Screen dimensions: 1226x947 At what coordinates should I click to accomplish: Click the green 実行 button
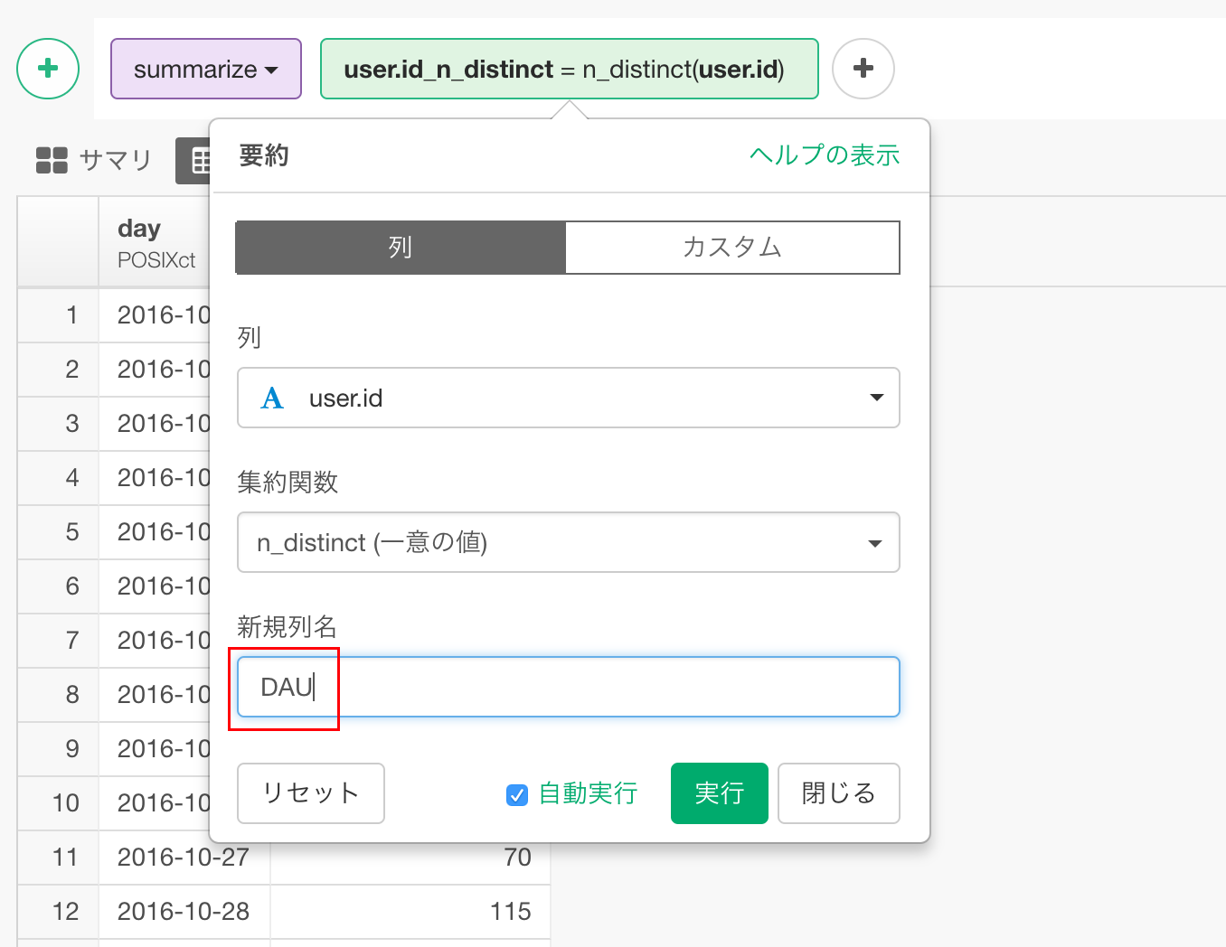720,793
